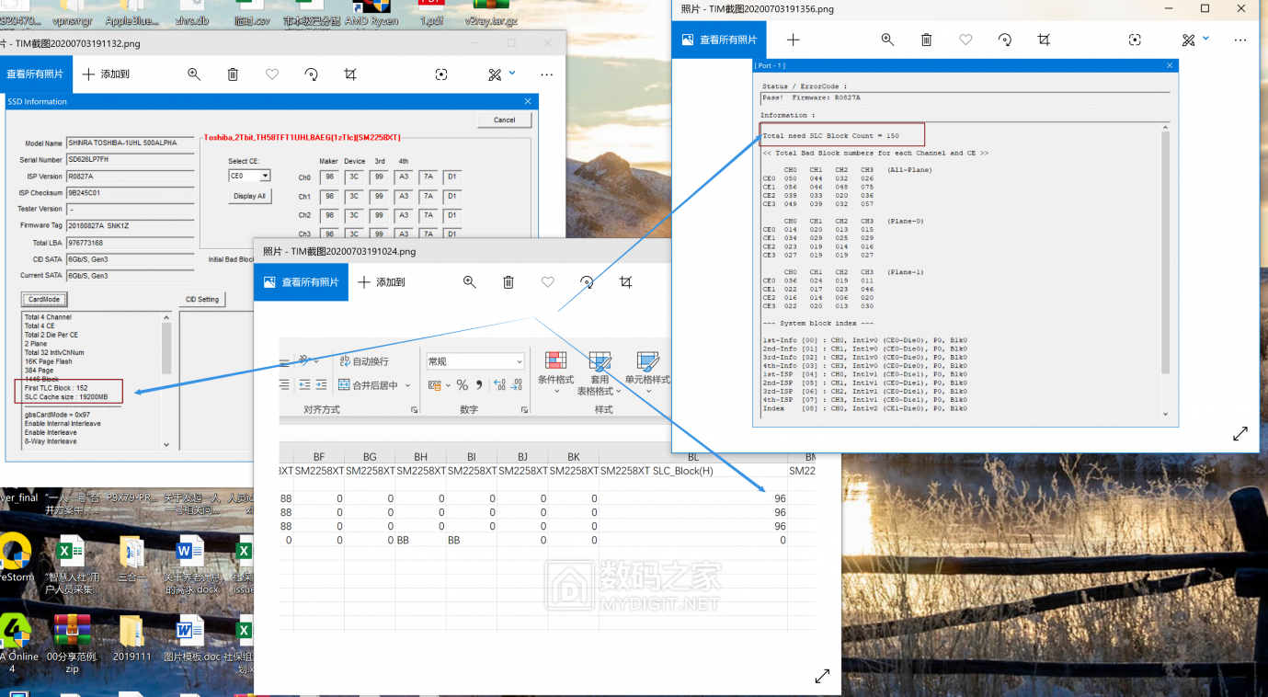
Task: Toggle favorite heart in TIM截图20200703191132 window
Action: 272,74
